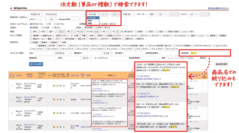Click the すべてチェック header link
The image size is (239, 133).
point(12,75)
